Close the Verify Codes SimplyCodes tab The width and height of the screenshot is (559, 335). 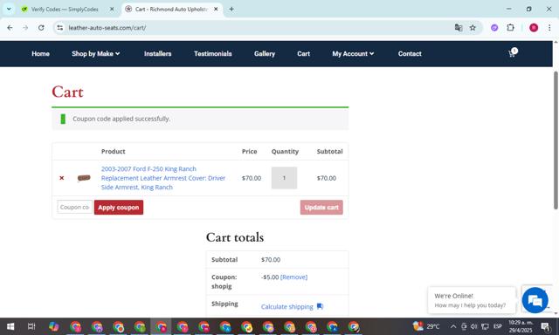(112, 10)
